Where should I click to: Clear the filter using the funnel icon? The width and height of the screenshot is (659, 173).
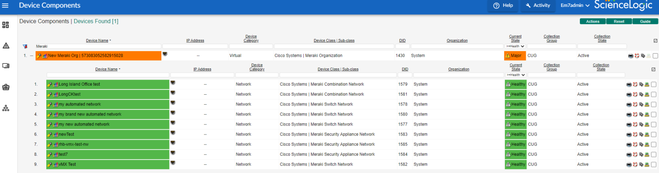(x=25, y=46)
